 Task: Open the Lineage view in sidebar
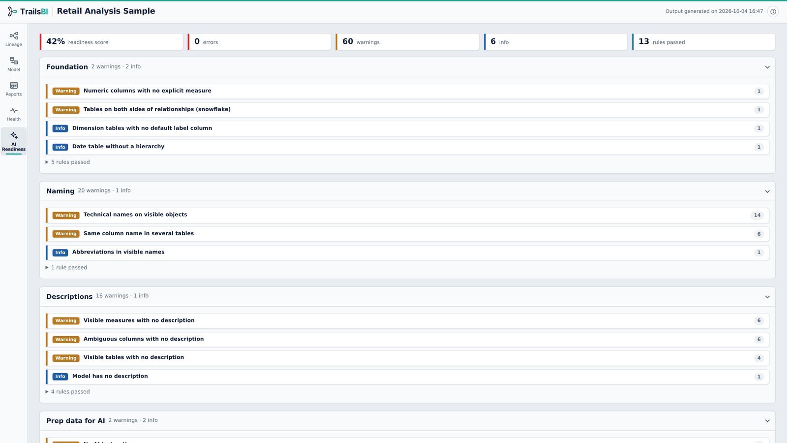point(14,39)
